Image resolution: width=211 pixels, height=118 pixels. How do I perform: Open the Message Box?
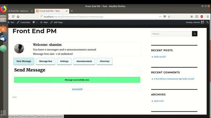pos(45,61)
